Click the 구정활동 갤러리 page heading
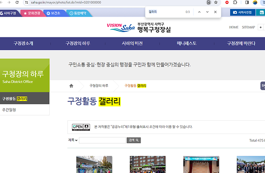This screenshot has width=265, height=173. (x=94, y=101)
